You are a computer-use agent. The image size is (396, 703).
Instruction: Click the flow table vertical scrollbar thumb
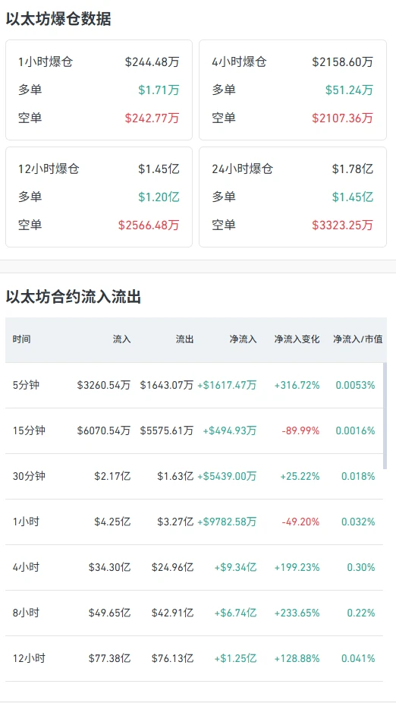point(385,415)
